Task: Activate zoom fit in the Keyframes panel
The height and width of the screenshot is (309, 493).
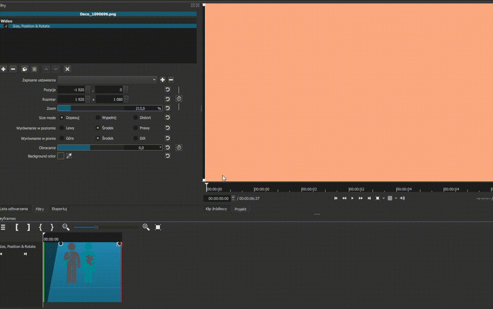Action: tap(157, 227)
